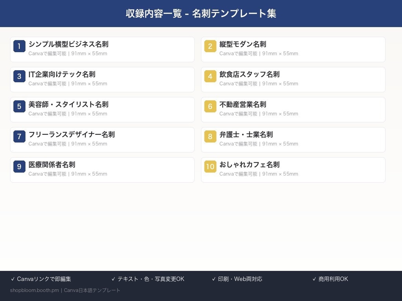Toggle the テキスト・色・写真変更OK checkmark
Image resolution: width=402 pixels, height=301 pixels.
click(x=114, y=279)
